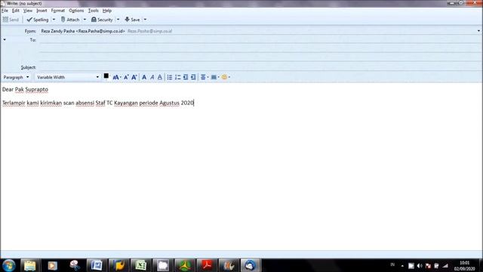Screen dimensions: 483x272
Task: Open the font size chooser icon
Action: [x=116, y=77]
